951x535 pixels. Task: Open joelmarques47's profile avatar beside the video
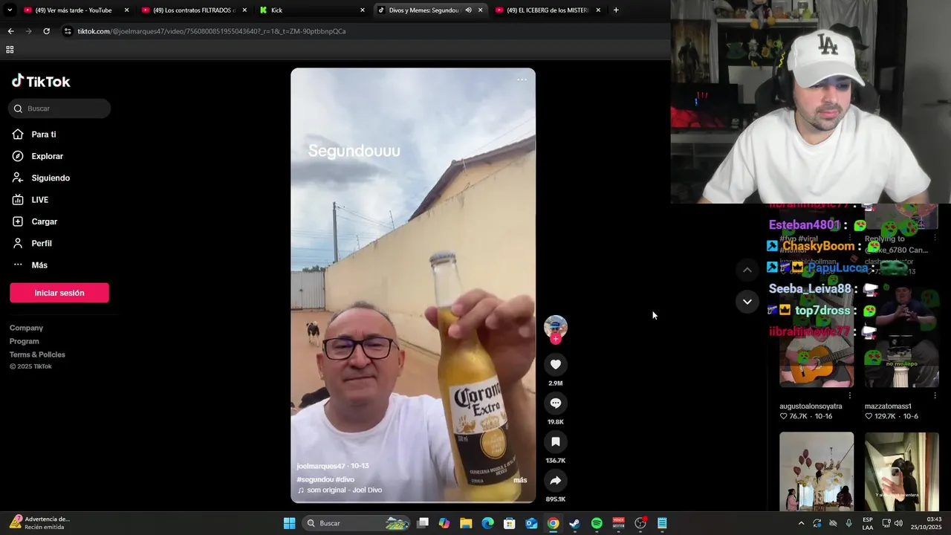(555, 327)
